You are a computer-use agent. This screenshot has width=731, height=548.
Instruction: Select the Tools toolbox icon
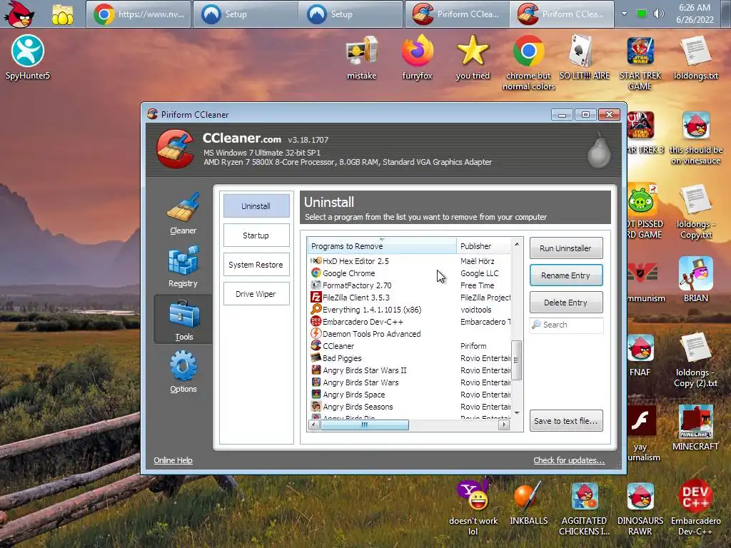pos(183,314)
